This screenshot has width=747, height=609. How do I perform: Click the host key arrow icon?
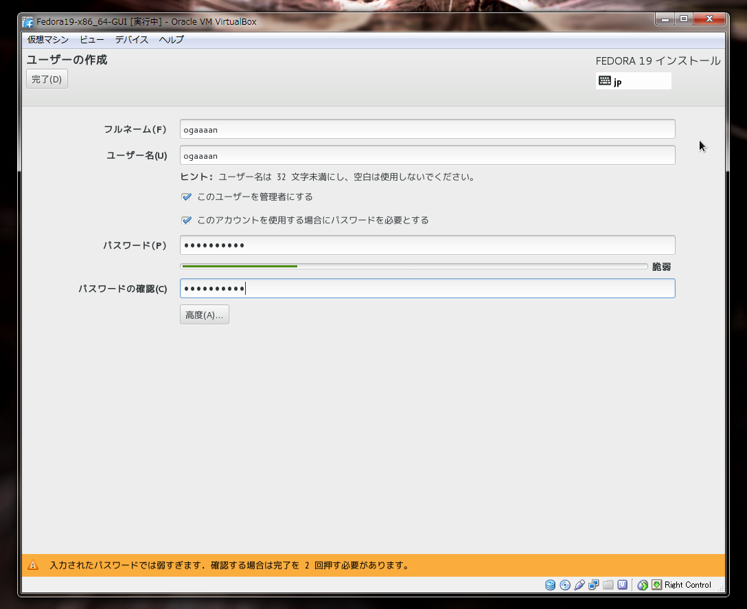click(x=657, y=585)
